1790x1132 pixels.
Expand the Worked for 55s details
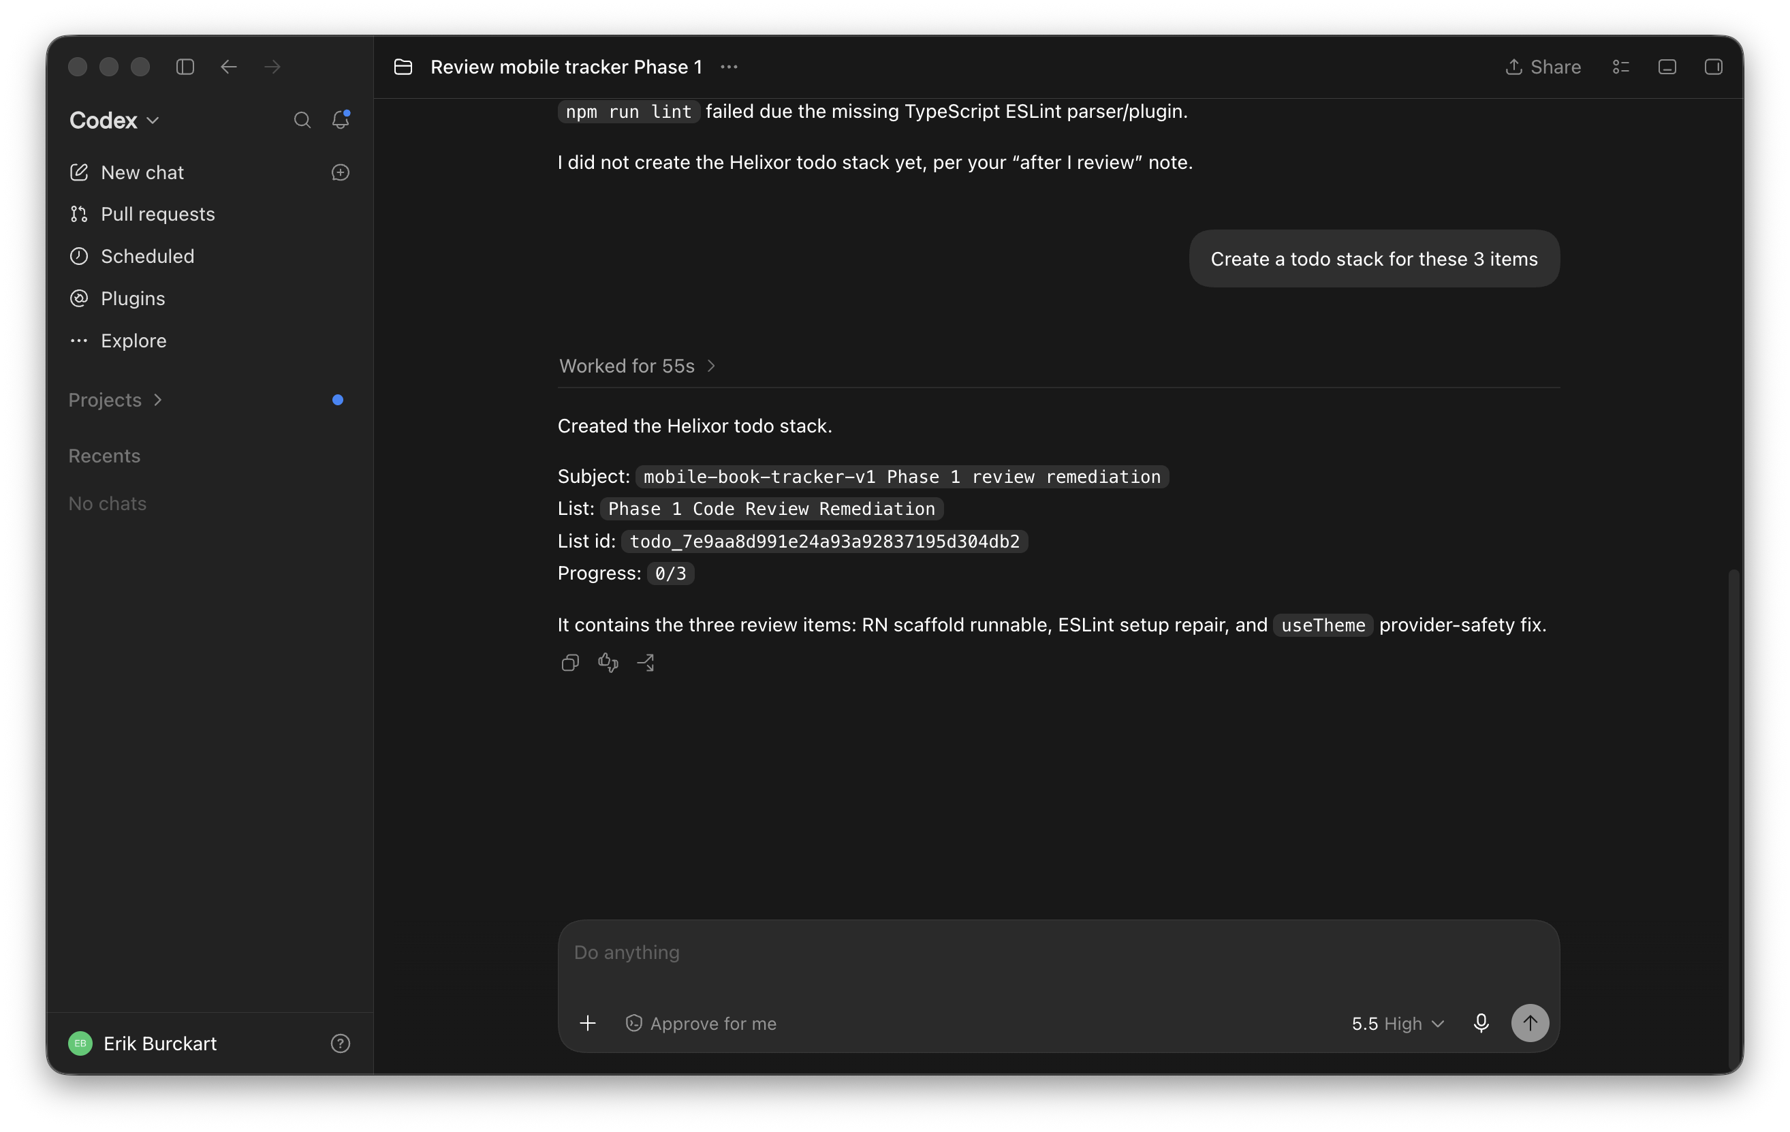(x=637, y=366)
